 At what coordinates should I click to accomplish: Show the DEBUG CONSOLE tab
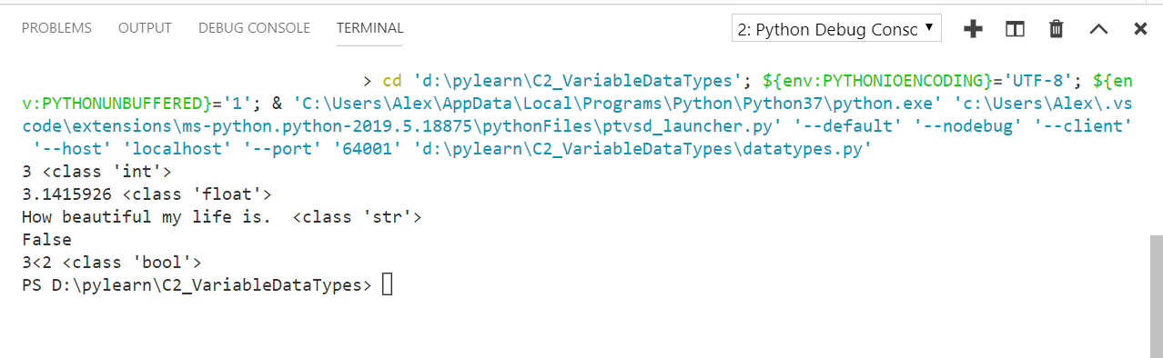254,28
